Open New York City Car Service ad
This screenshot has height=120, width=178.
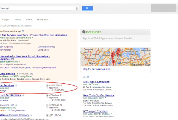(99, 95)
